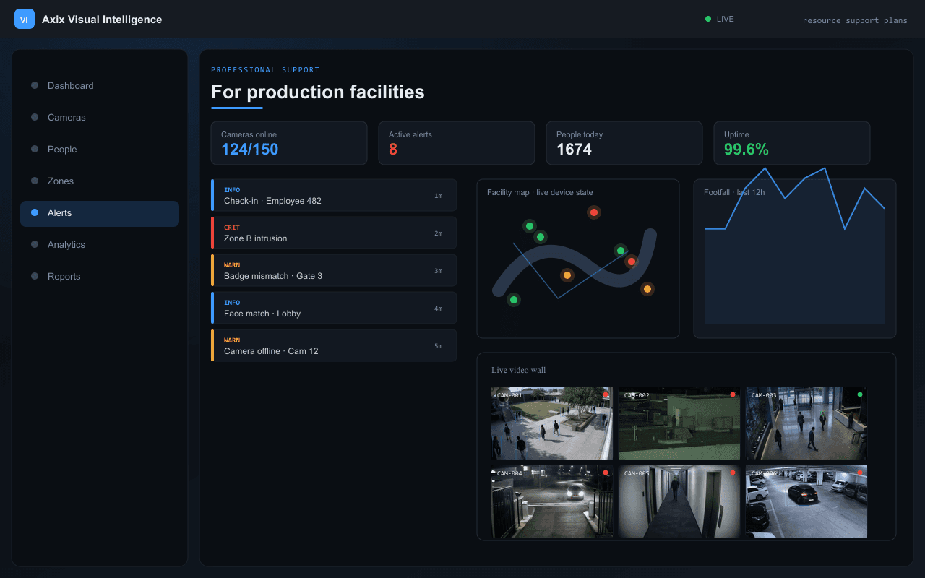Image resolution: width=925 pixels, height=578 pixels.
Task: Click the red status dot on CAM-001
Action: [606, 394]
